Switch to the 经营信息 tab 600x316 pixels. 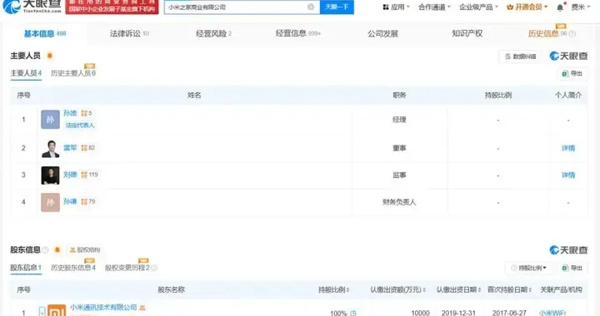[298, 33]
